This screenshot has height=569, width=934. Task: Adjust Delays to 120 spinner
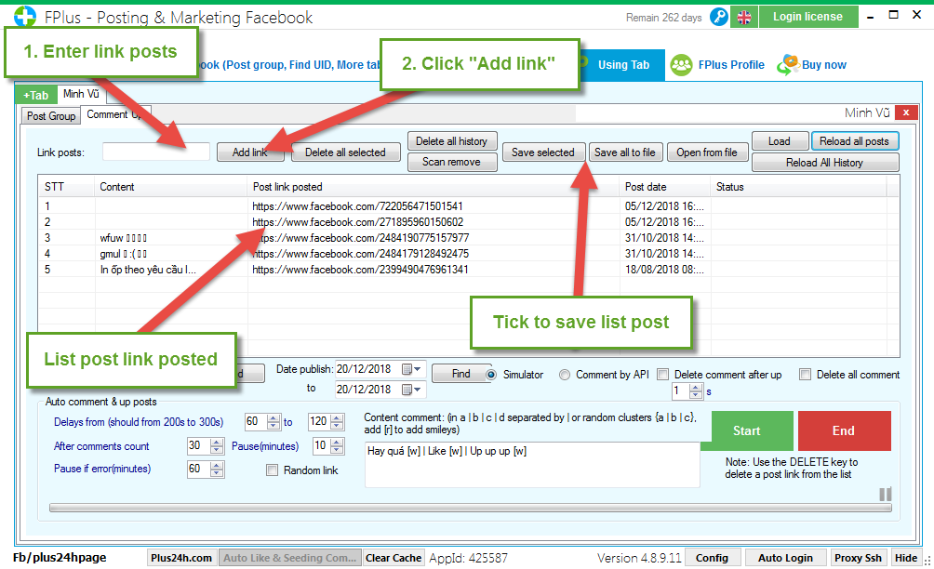[337, 422]
